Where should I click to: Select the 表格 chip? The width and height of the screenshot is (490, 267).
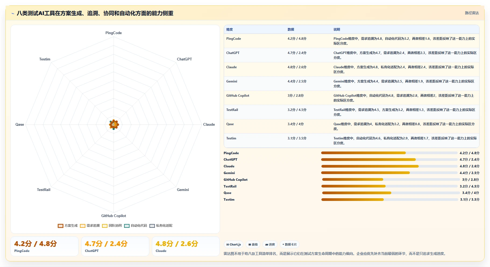point(253,244)
